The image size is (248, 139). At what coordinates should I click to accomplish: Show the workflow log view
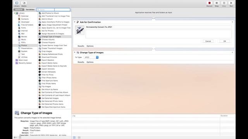74,137
